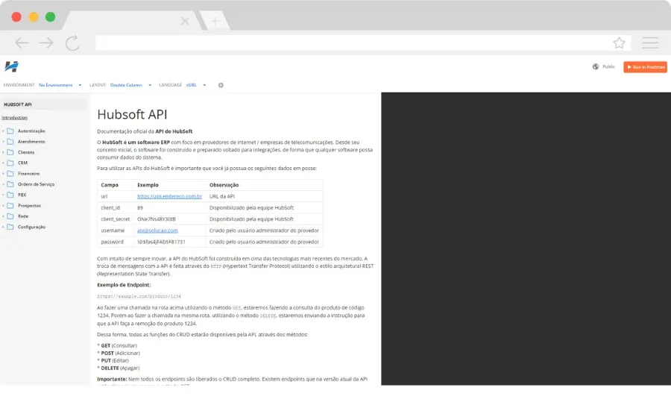Open the Double Column layout dropdown
Image resolution: width=671 pixels, height=420 pixels.
(130, 85)
